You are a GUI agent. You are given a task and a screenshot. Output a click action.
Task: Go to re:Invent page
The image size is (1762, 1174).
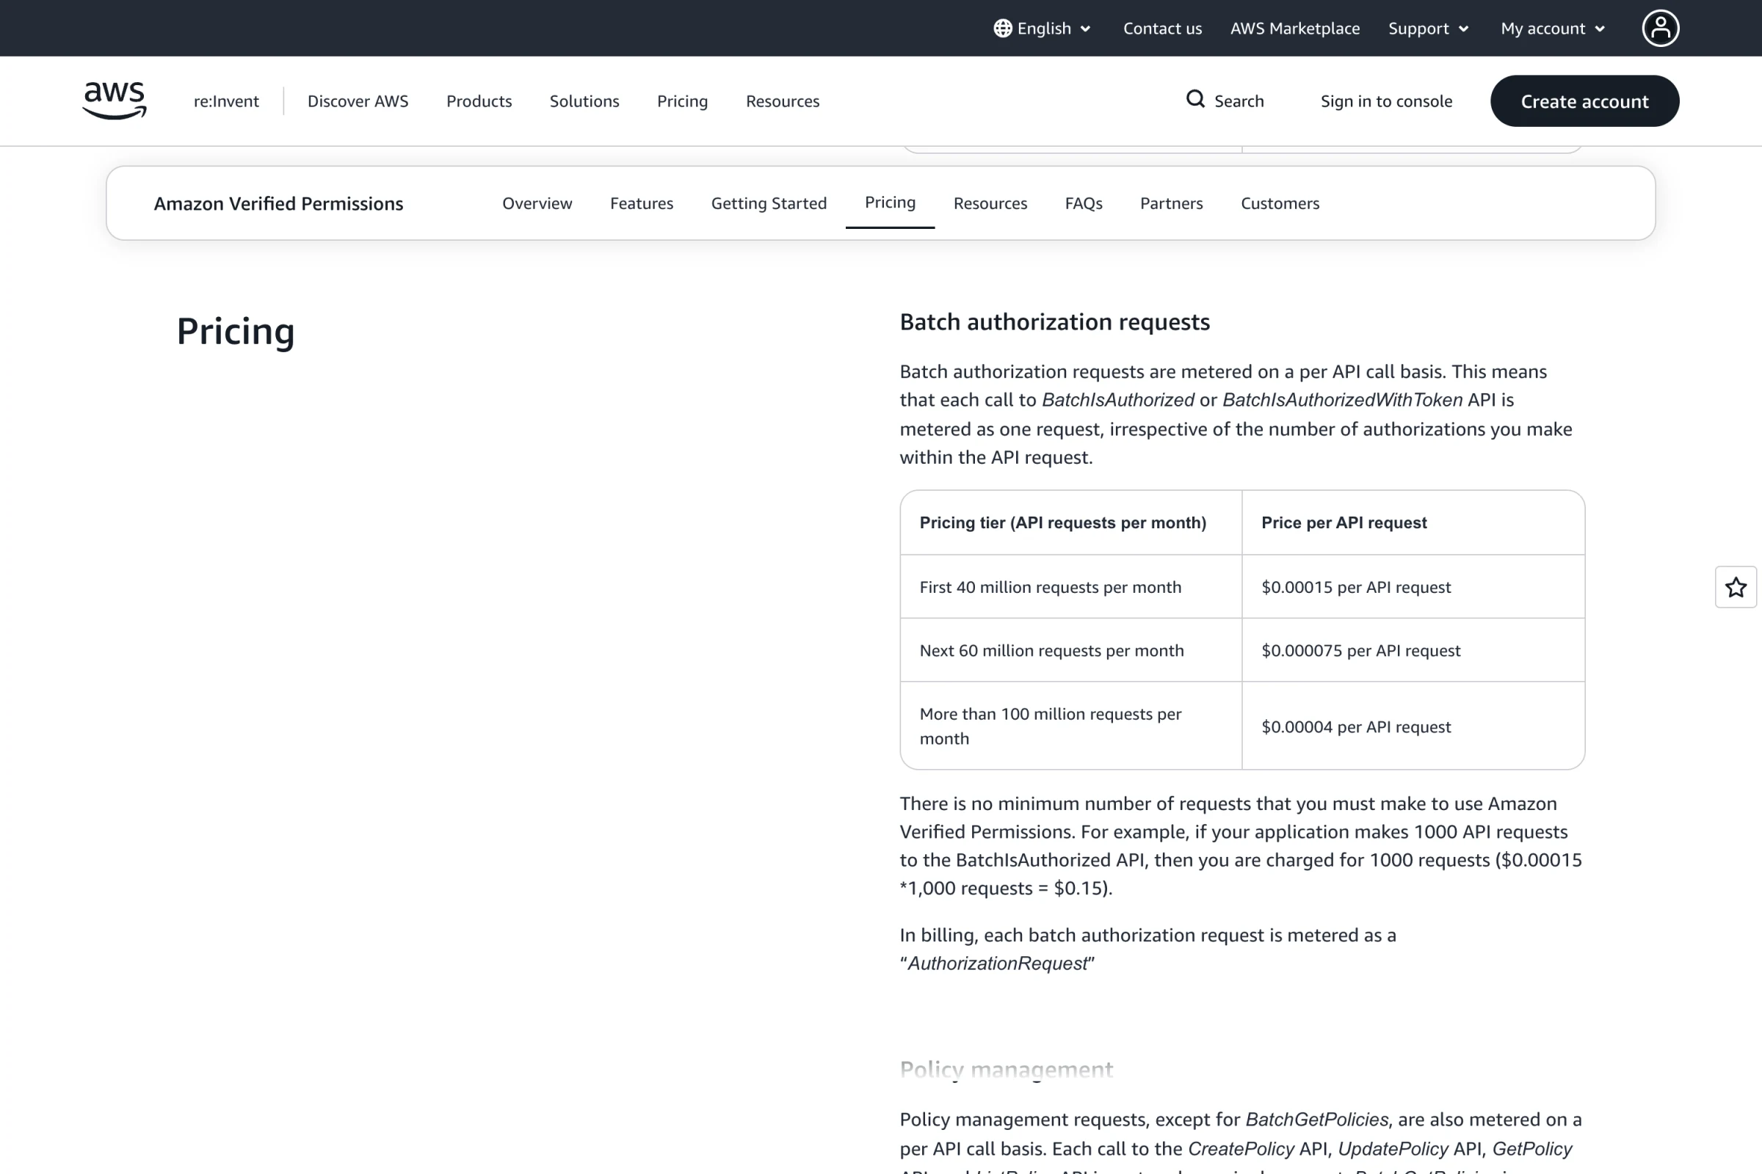click(226, 101)
